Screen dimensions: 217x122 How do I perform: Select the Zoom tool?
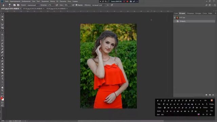(x=2, y=90)
